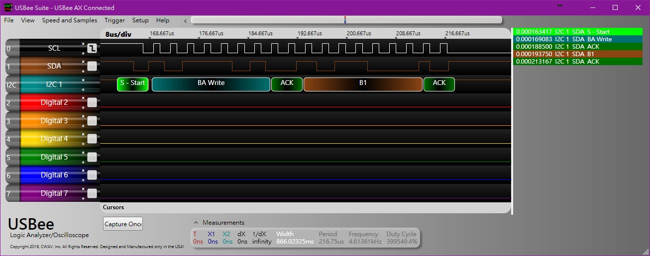Click the + mark on the Digital 4 row
This screenshot has width=650, height=256.
[83, 144]
